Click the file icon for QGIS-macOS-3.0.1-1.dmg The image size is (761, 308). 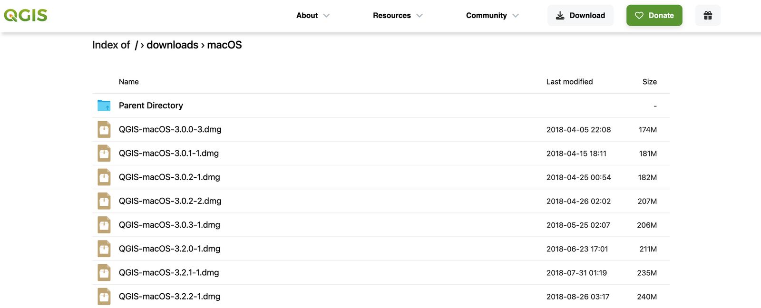[x=104, y=153]
